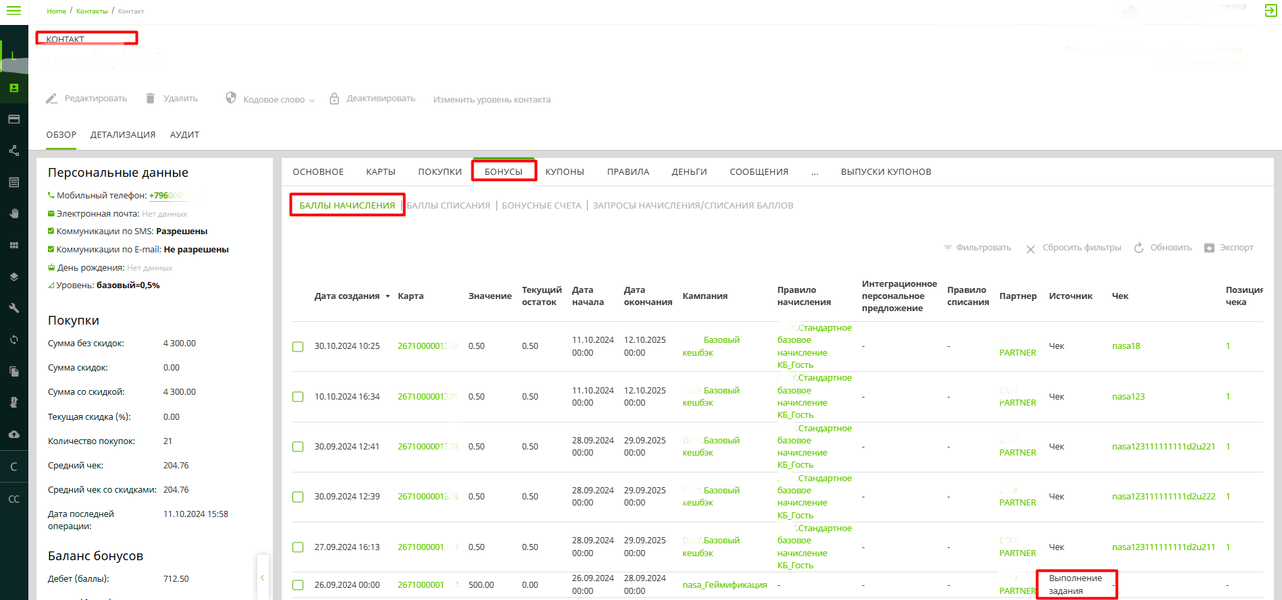Collapse the left panel with chevron arrow

click(x=262, y=578)
